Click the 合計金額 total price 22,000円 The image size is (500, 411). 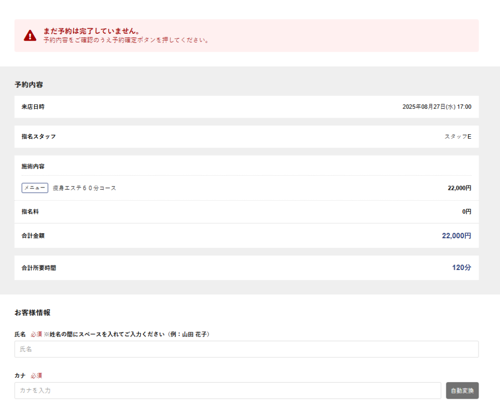point(456,236)
